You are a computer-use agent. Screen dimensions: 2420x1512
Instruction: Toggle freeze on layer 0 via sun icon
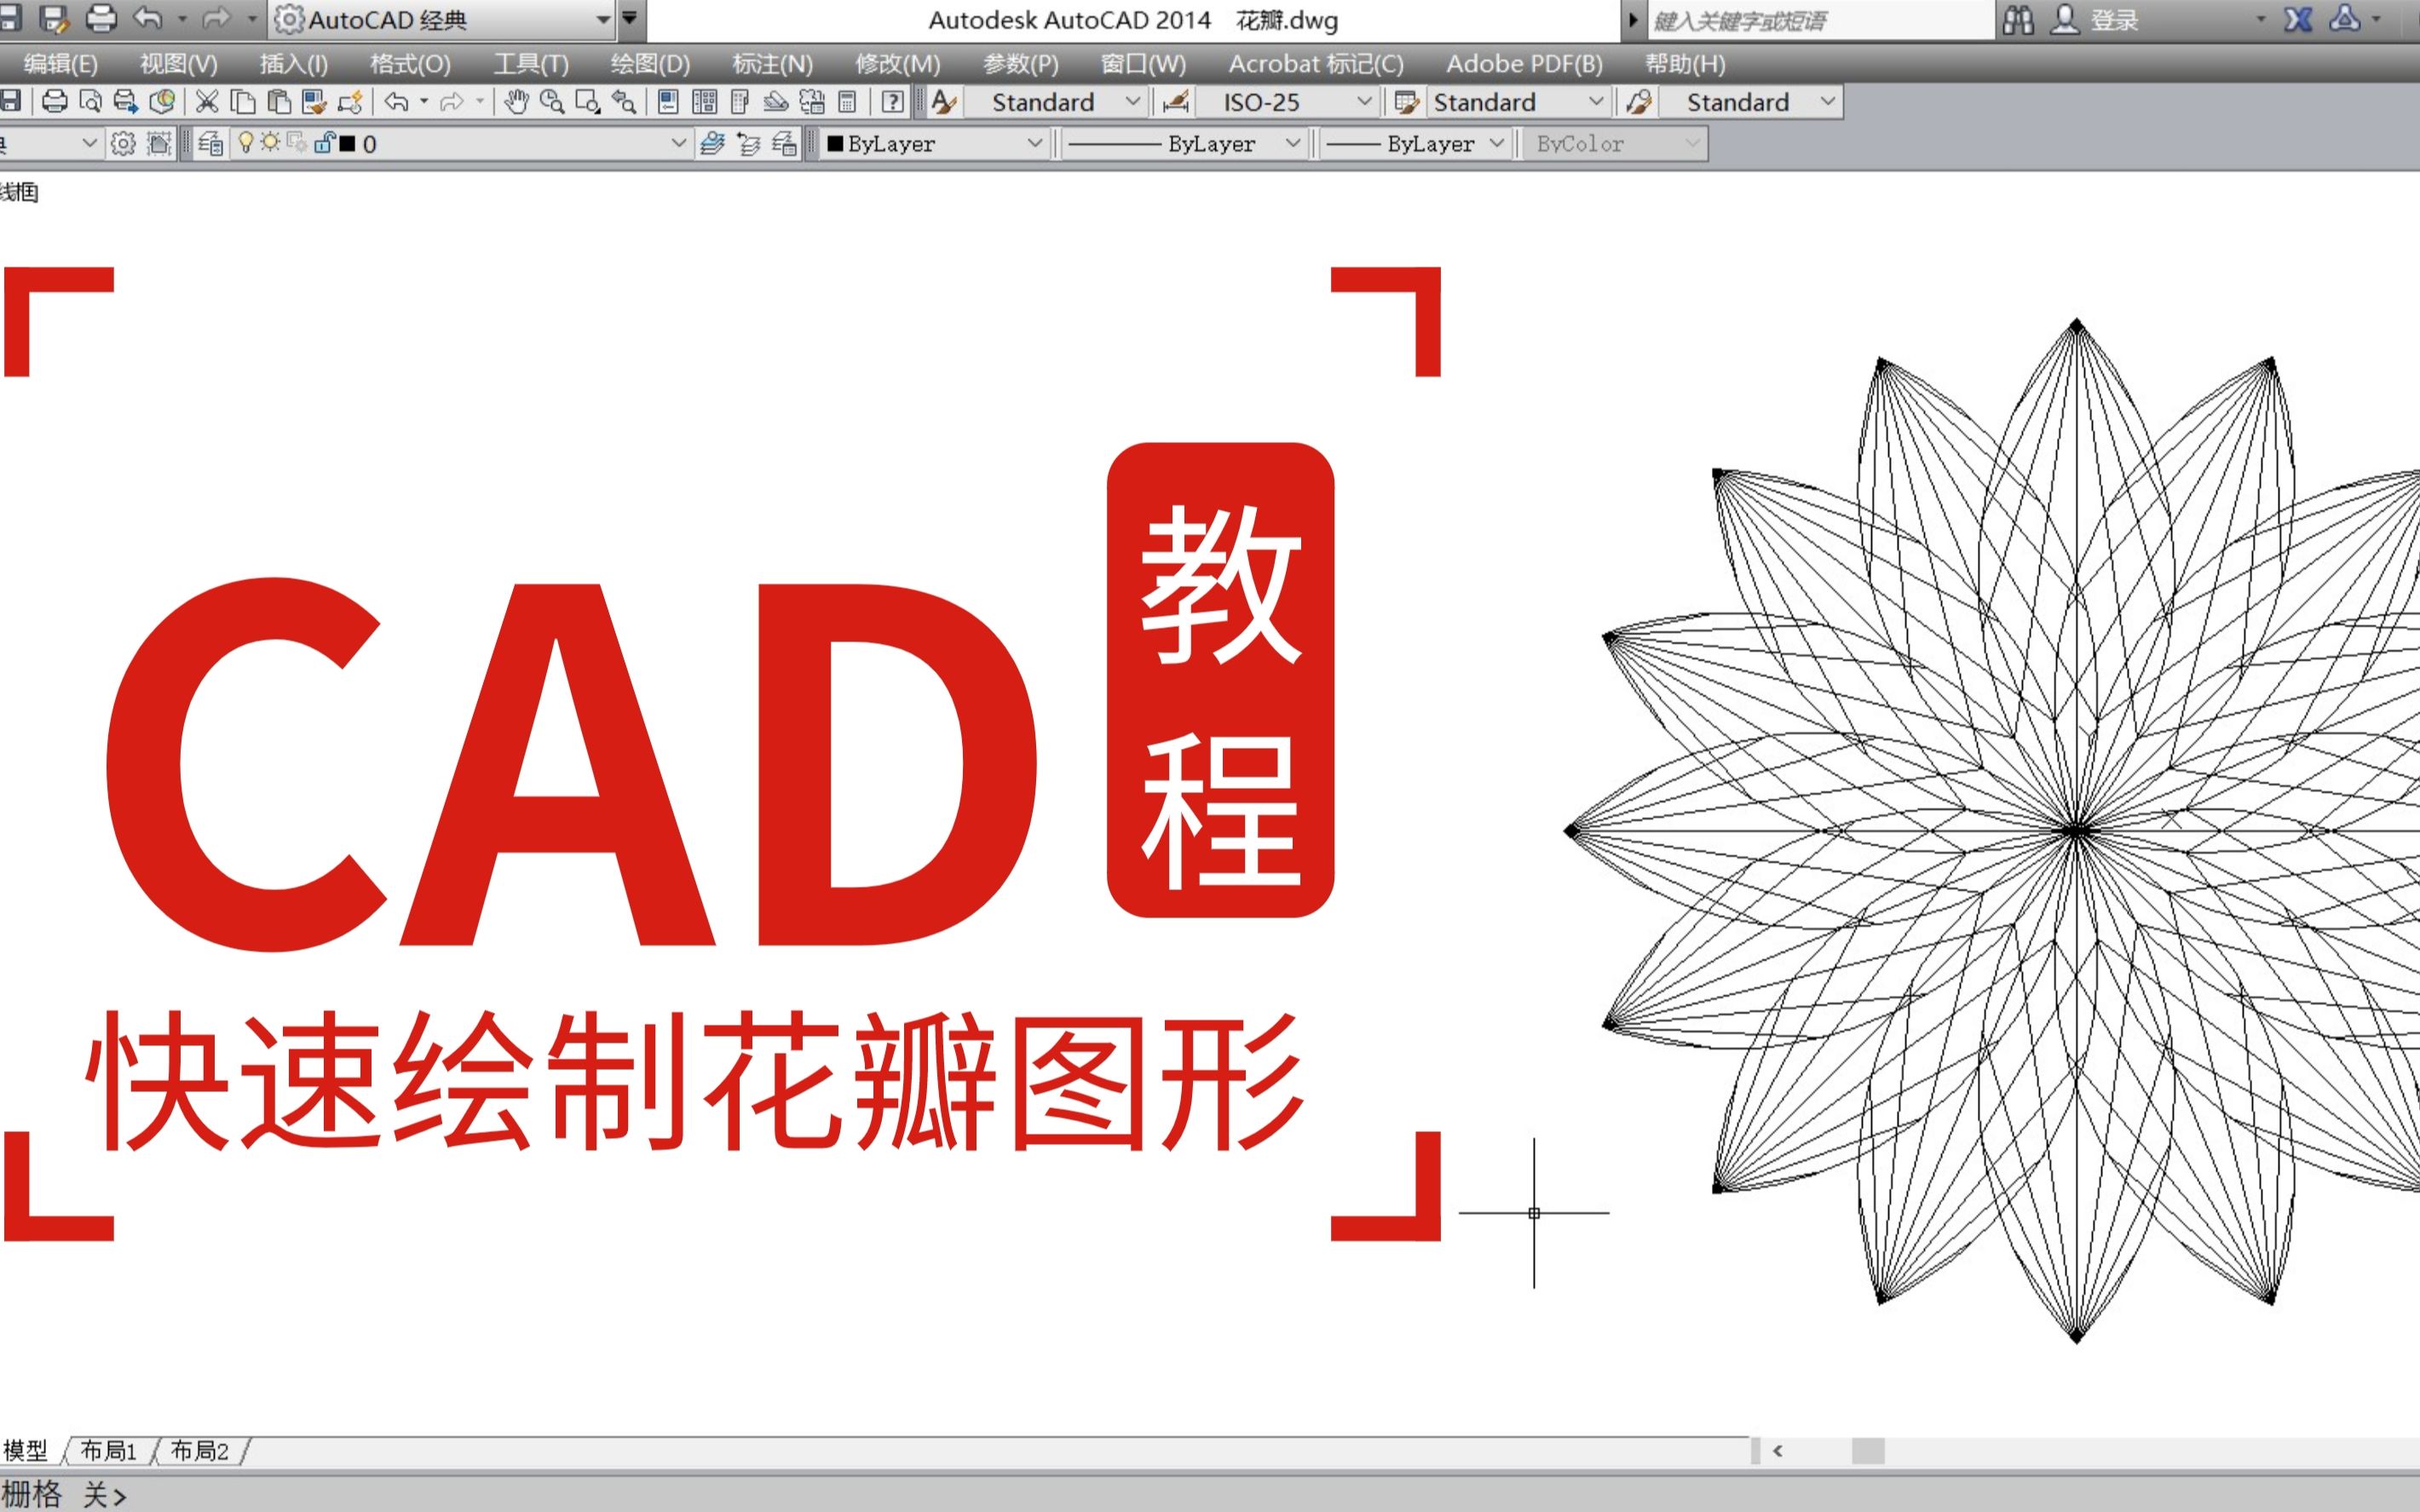271,144
